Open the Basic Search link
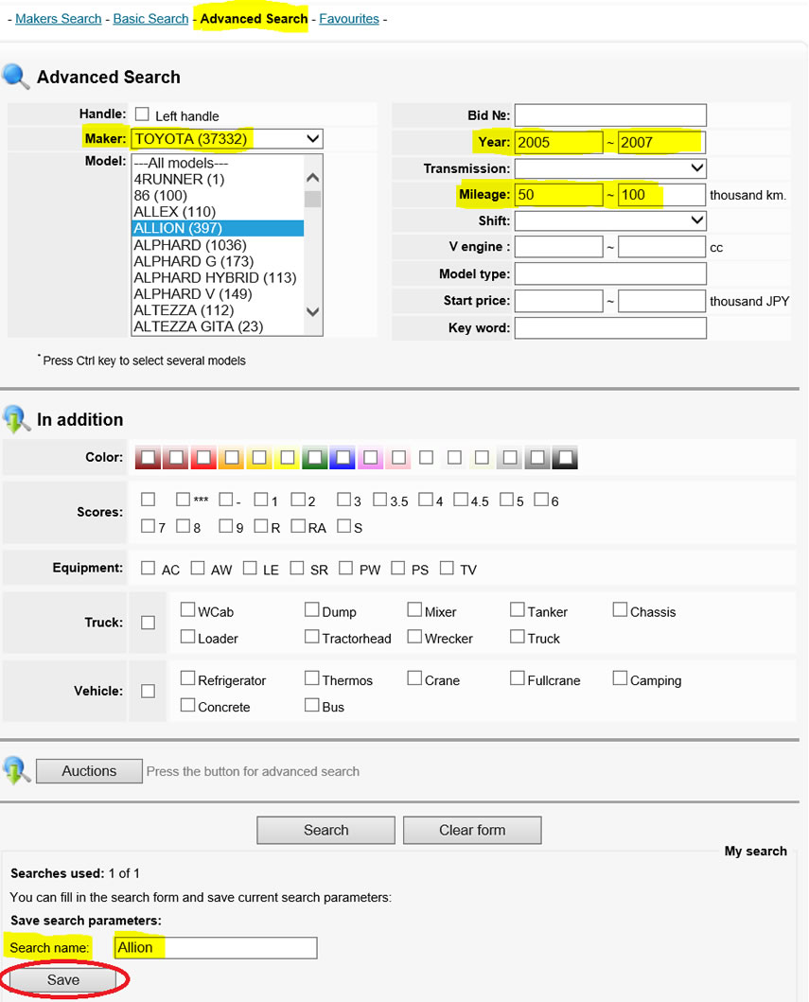Image resolution: width=809 pixels, height=1002 pixels. 150,18
